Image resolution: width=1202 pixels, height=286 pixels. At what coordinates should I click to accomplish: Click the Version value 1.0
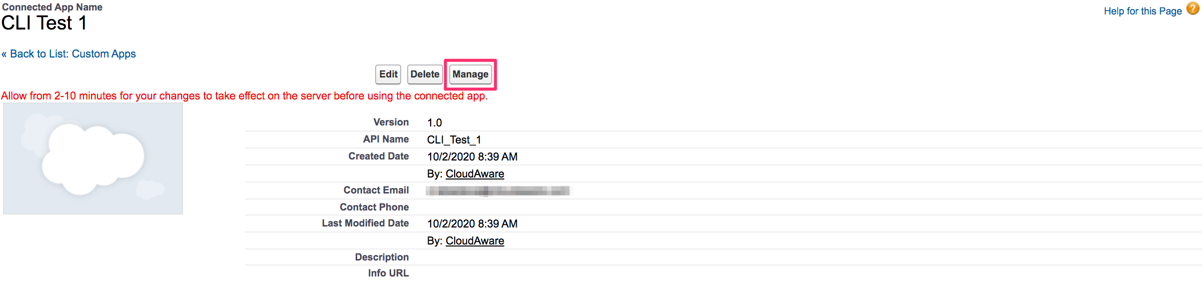tap(434, 122)
